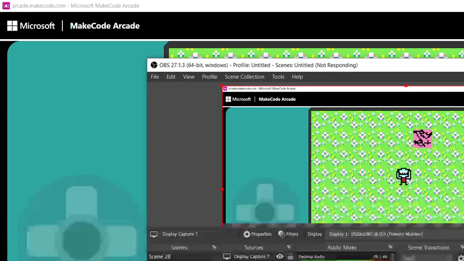Click the Properties gear button

257,234
